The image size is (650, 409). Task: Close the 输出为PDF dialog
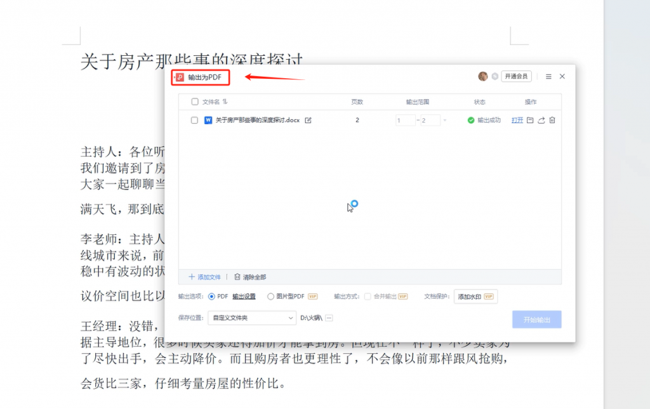tap(562, 76)
